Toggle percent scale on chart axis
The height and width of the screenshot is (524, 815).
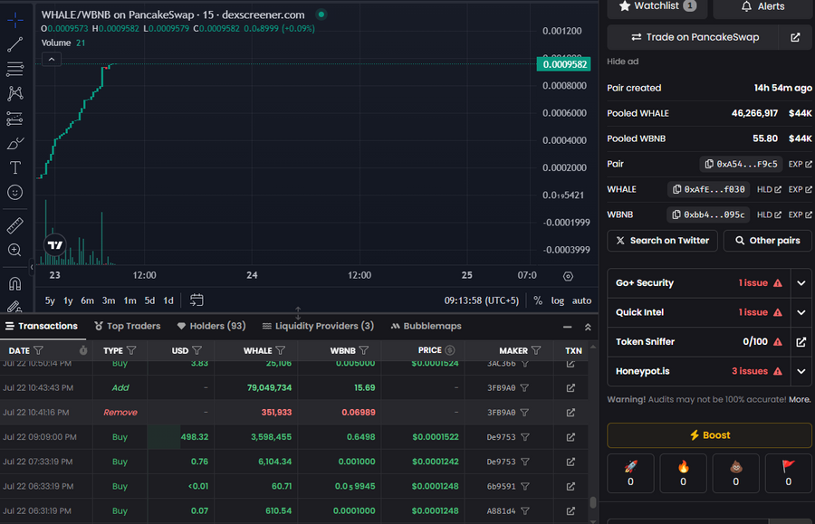click(x=538, y=300)
